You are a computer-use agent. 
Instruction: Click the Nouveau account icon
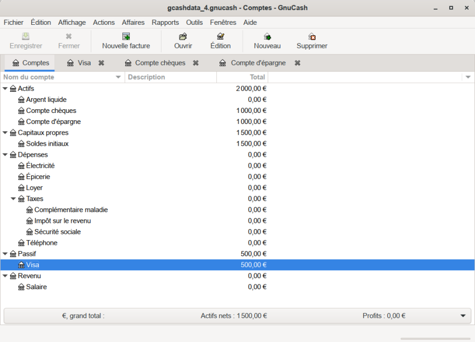coord(267,37)
